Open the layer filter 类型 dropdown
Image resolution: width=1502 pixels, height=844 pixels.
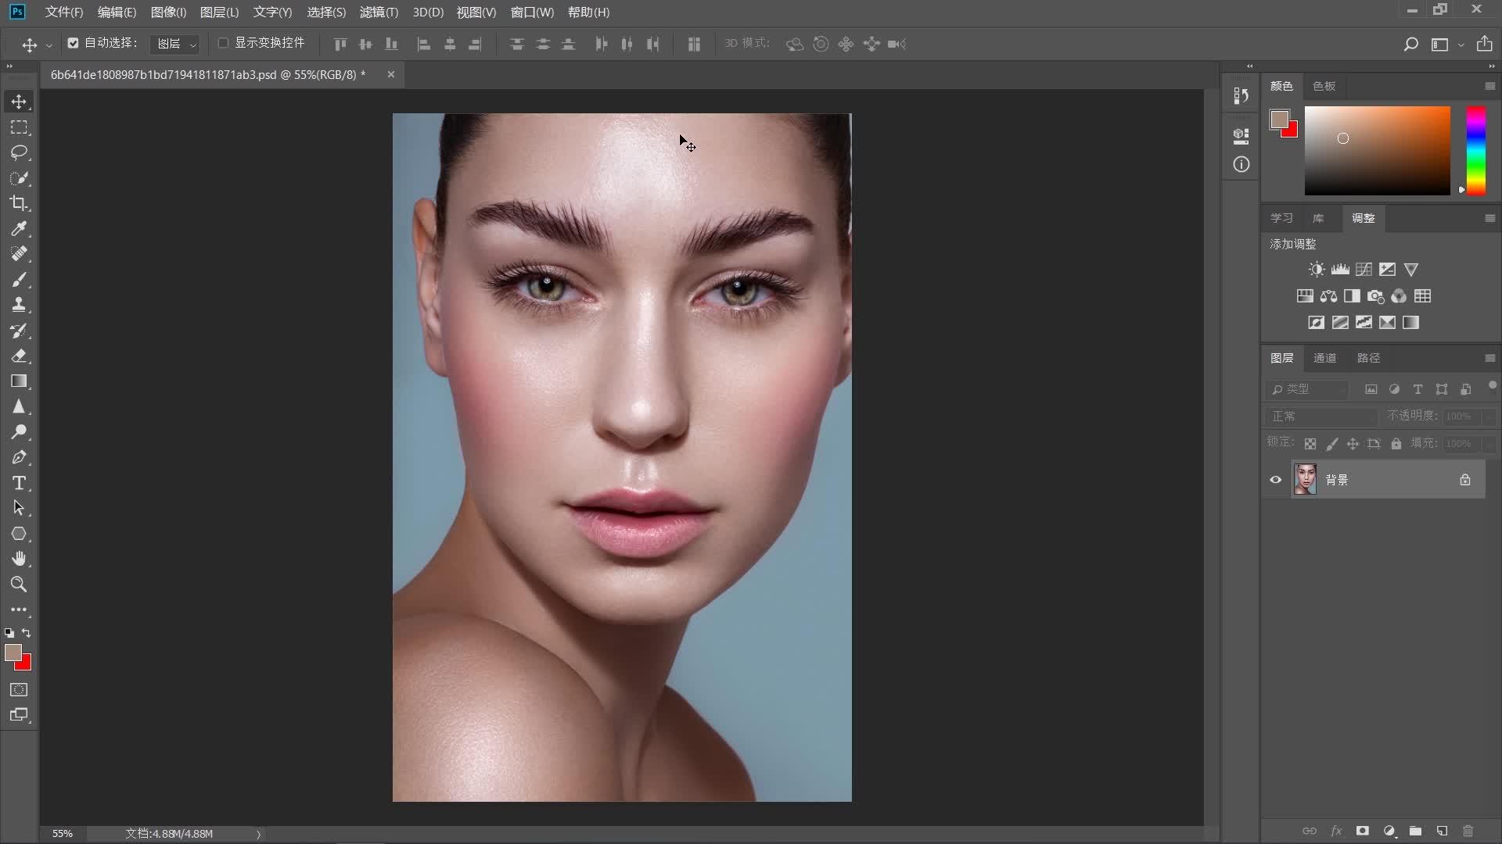coord(1308,389)
